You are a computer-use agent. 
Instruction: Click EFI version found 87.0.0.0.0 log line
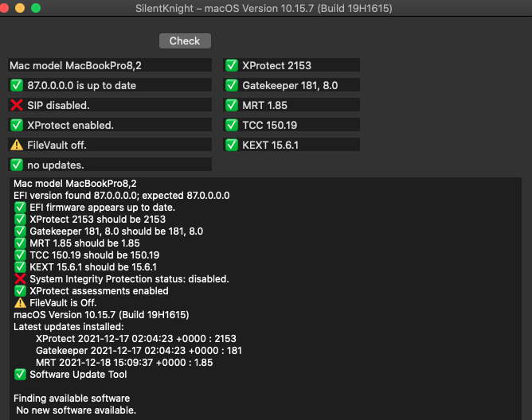(122, 196)
